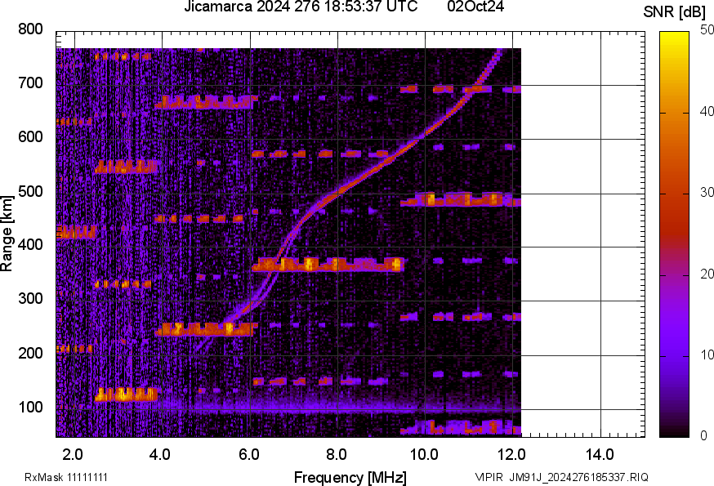Viewport: 714px width, 486px height.
Task: Click the bright echo band near 360 km range
Action: [x=328, y=264]
